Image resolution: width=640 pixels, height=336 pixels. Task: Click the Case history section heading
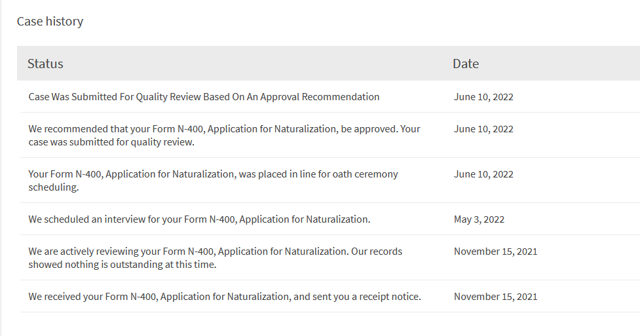pos(50,22)
